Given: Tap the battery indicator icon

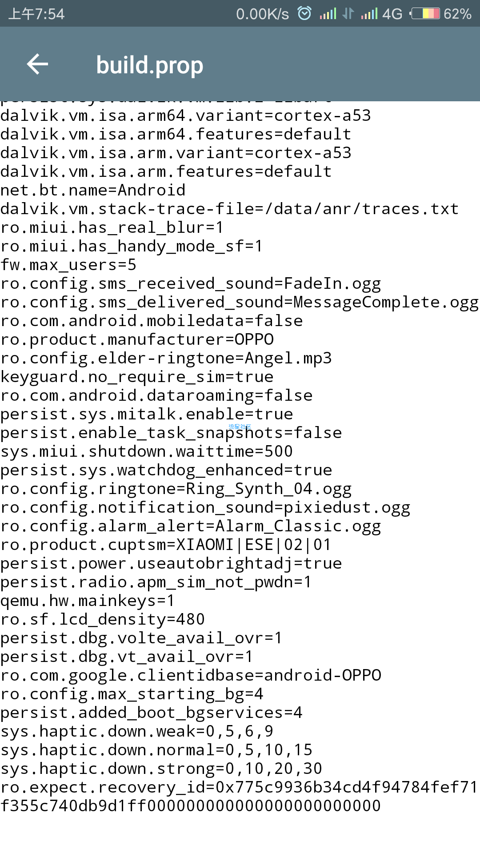Looking at the screenshot, I should coord(425,14).
